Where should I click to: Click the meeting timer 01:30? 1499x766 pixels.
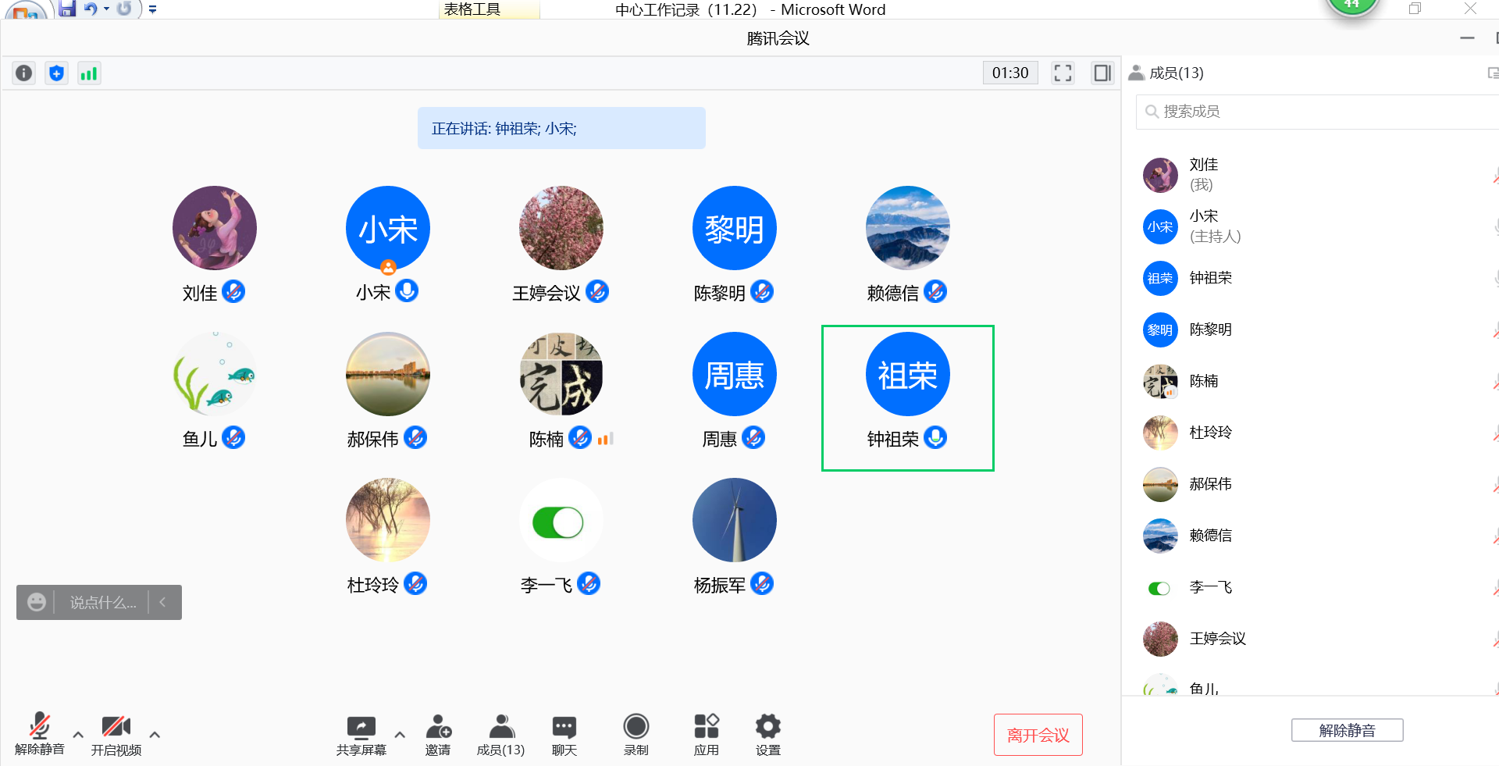pyautogui.click(x=1010, y=73)
